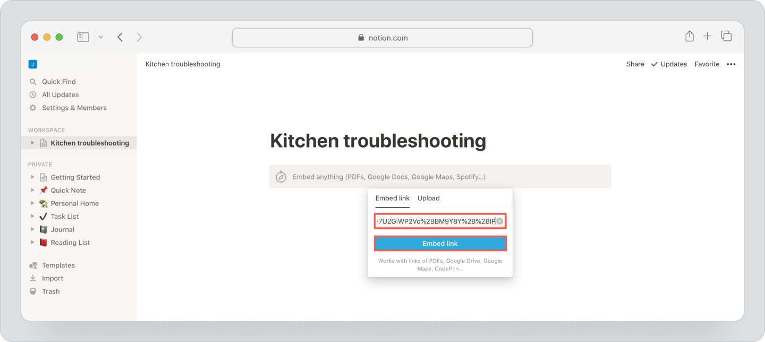Select the Embed link tab
765x342 pixels.
(x=392, y=198)
